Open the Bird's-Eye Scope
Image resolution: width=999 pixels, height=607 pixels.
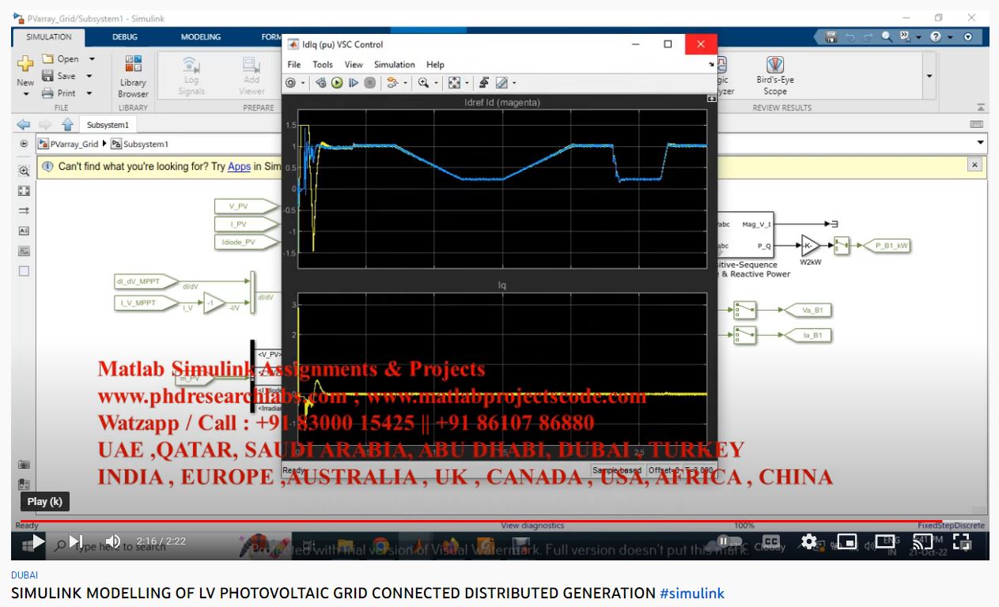pyautogui.click(x=775, y=76)
